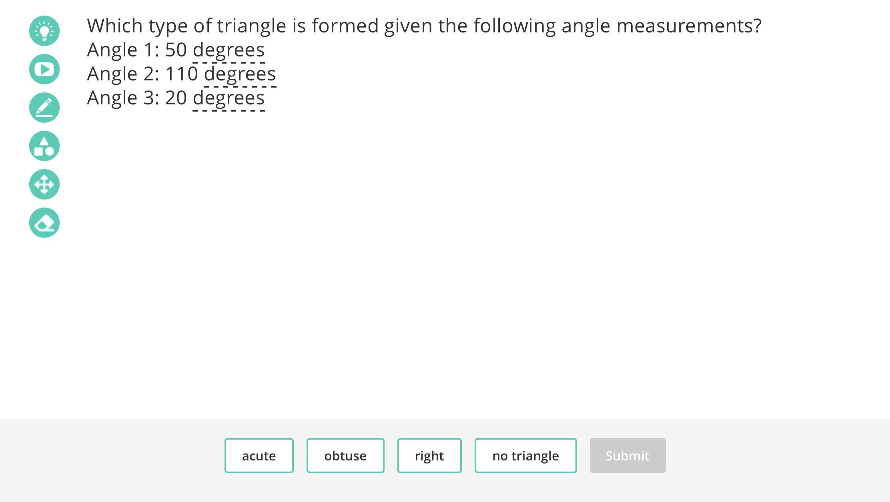Choose the "no triangle" answer
890x502 pixels.
[525, 456]
